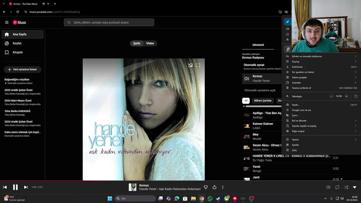Go back in browser toolbar
This screenshot has height=203, width=361.
pos(4,12)
